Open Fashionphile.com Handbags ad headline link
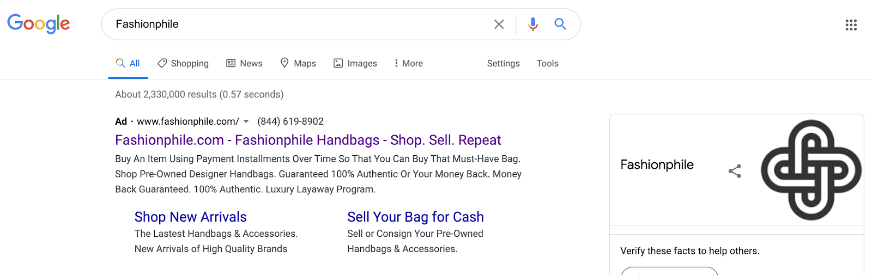Screen dimensions: 872x275 pos(308,140)
